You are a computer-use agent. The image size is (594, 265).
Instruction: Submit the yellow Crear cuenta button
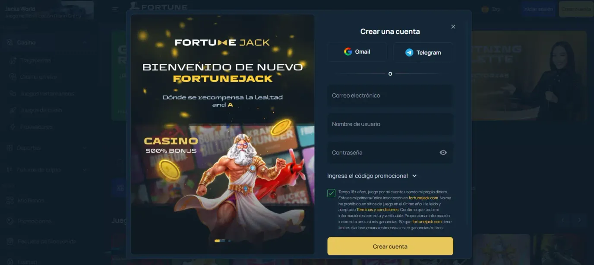tap(390, 246)
